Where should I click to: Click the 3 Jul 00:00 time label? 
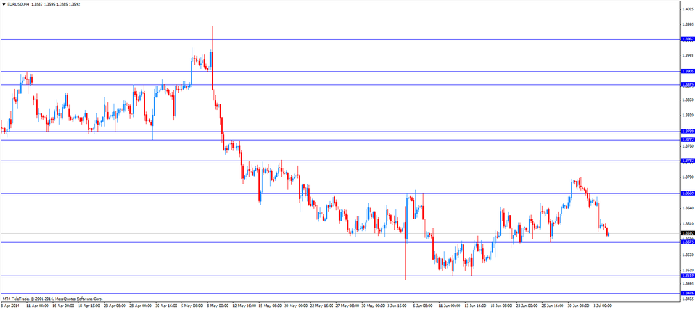click(603, 306)
